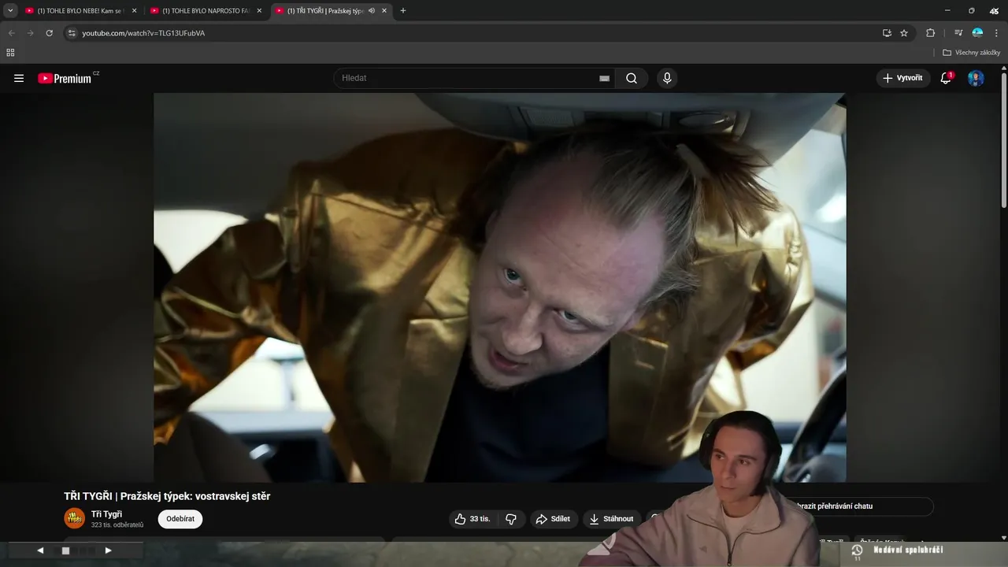View site information icon in address bar

72,33
